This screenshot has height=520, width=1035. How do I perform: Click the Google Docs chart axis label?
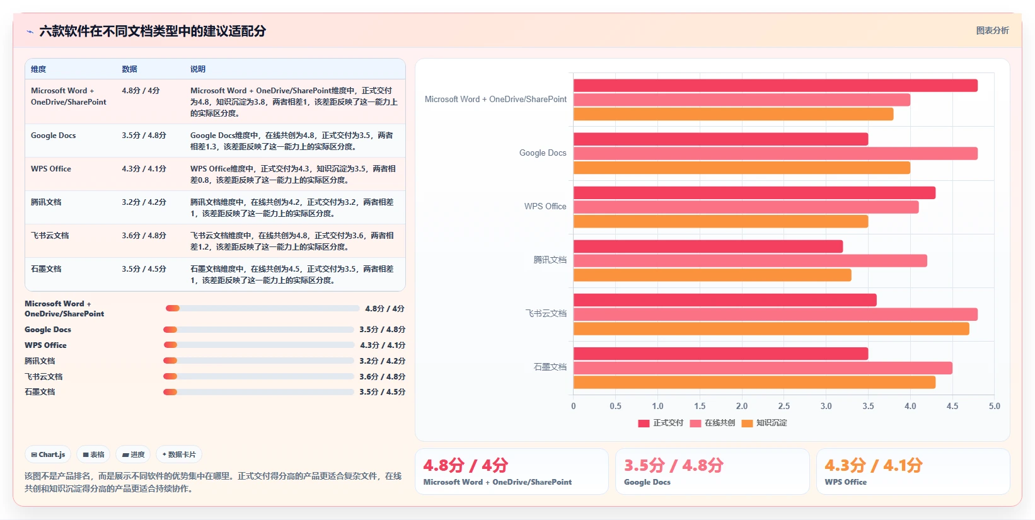pos(543,153)
